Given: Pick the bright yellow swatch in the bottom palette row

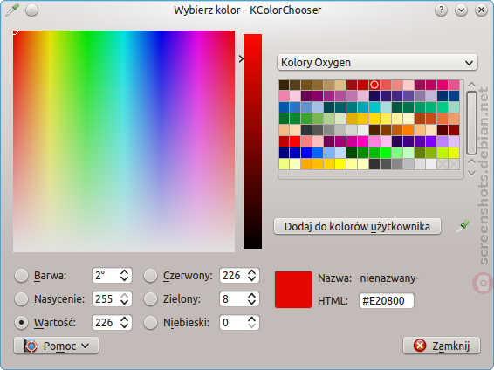Looking at the screenshot, I should [340, 164].
